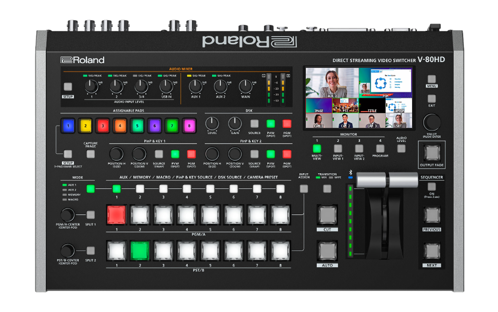Adjust the AUX 2 audio level knob
Image resolution: width=498 pixels, height=312 pixels.
pyautogui.click(x=220, y=86)
